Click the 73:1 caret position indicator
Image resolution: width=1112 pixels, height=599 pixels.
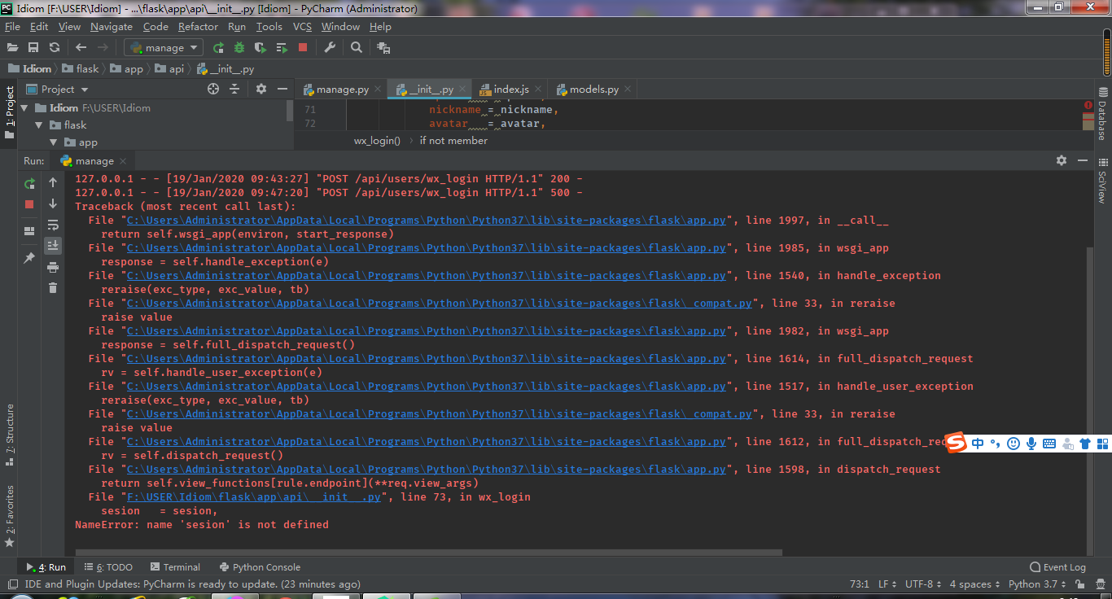click(x=860, y=584)
